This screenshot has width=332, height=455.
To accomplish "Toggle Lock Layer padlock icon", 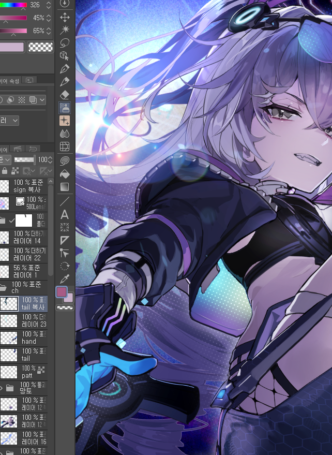I will [4, 171].
